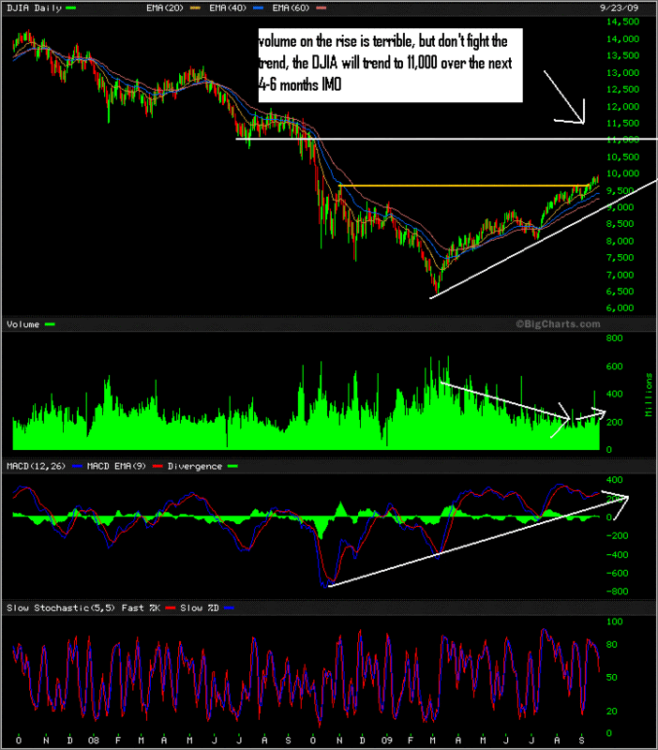Click the 600 volume axis label
Viewport: 658px width, 750px height.
615,367
